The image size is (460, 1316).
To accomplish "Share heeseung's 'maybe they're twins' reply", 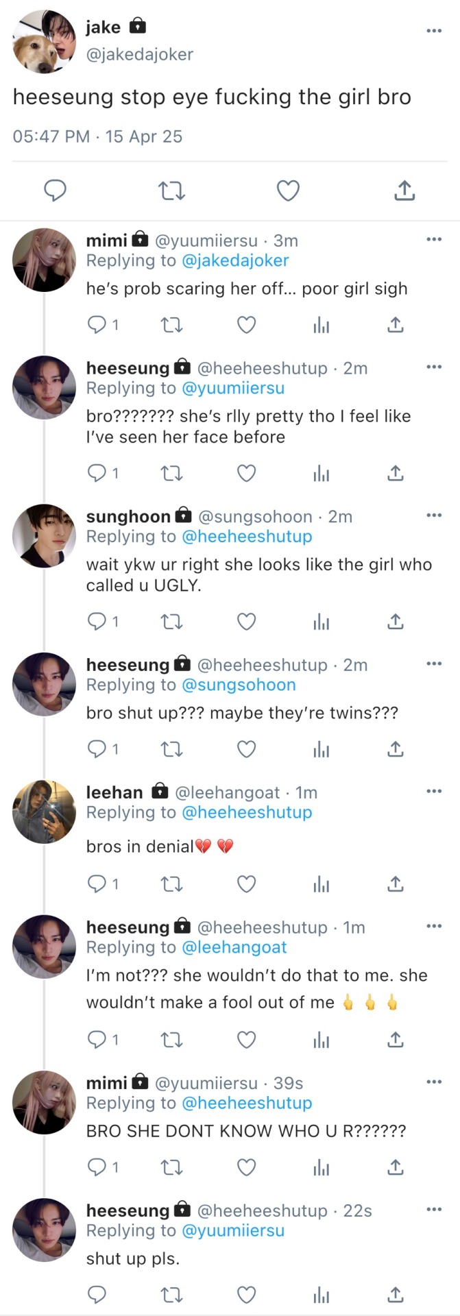I will tap(396, 749).
